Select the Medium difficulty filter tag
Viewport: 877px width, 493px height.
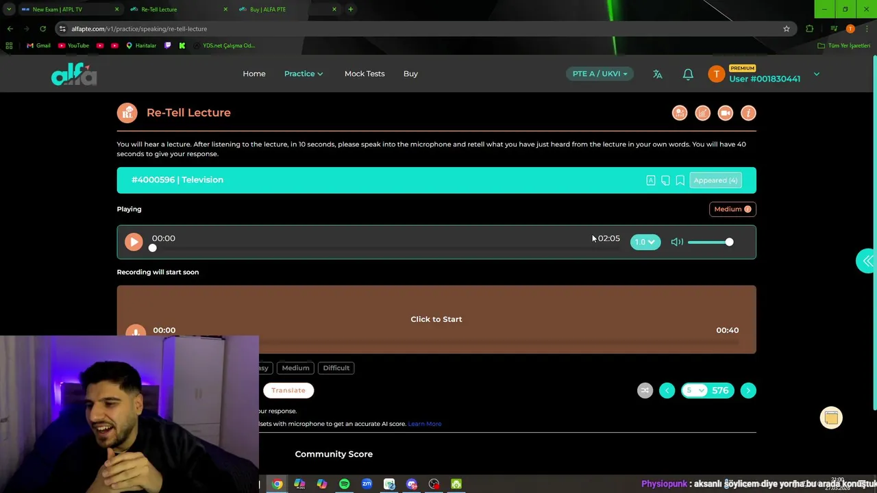tap(295, 368)
